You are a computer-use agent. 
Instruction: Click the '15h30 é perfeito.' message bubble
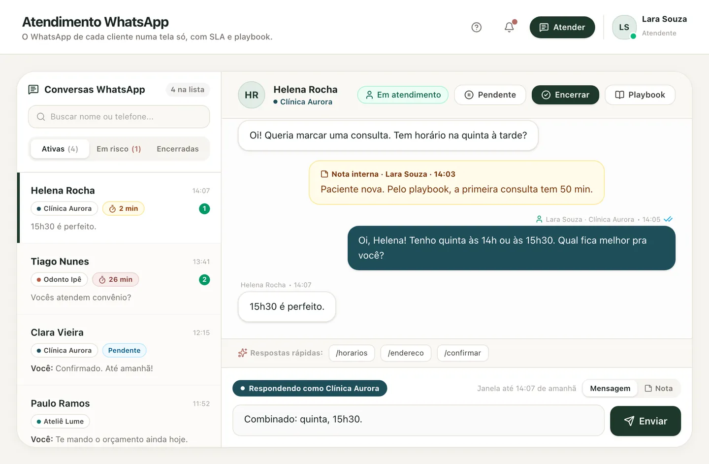(x=287, y=307)
